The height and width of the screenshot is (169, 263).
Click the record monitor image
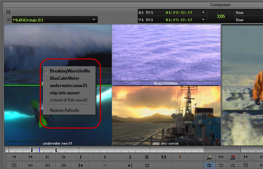click(243, 85)
